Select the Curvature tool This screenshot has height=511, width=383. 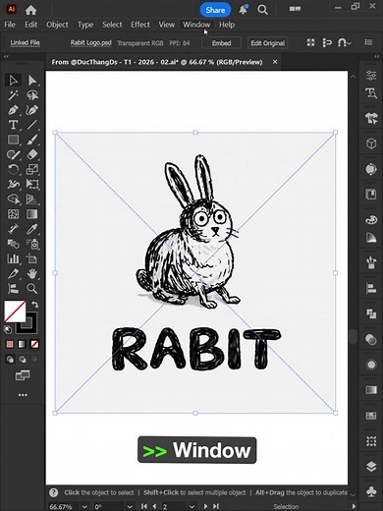click(32, 110)
